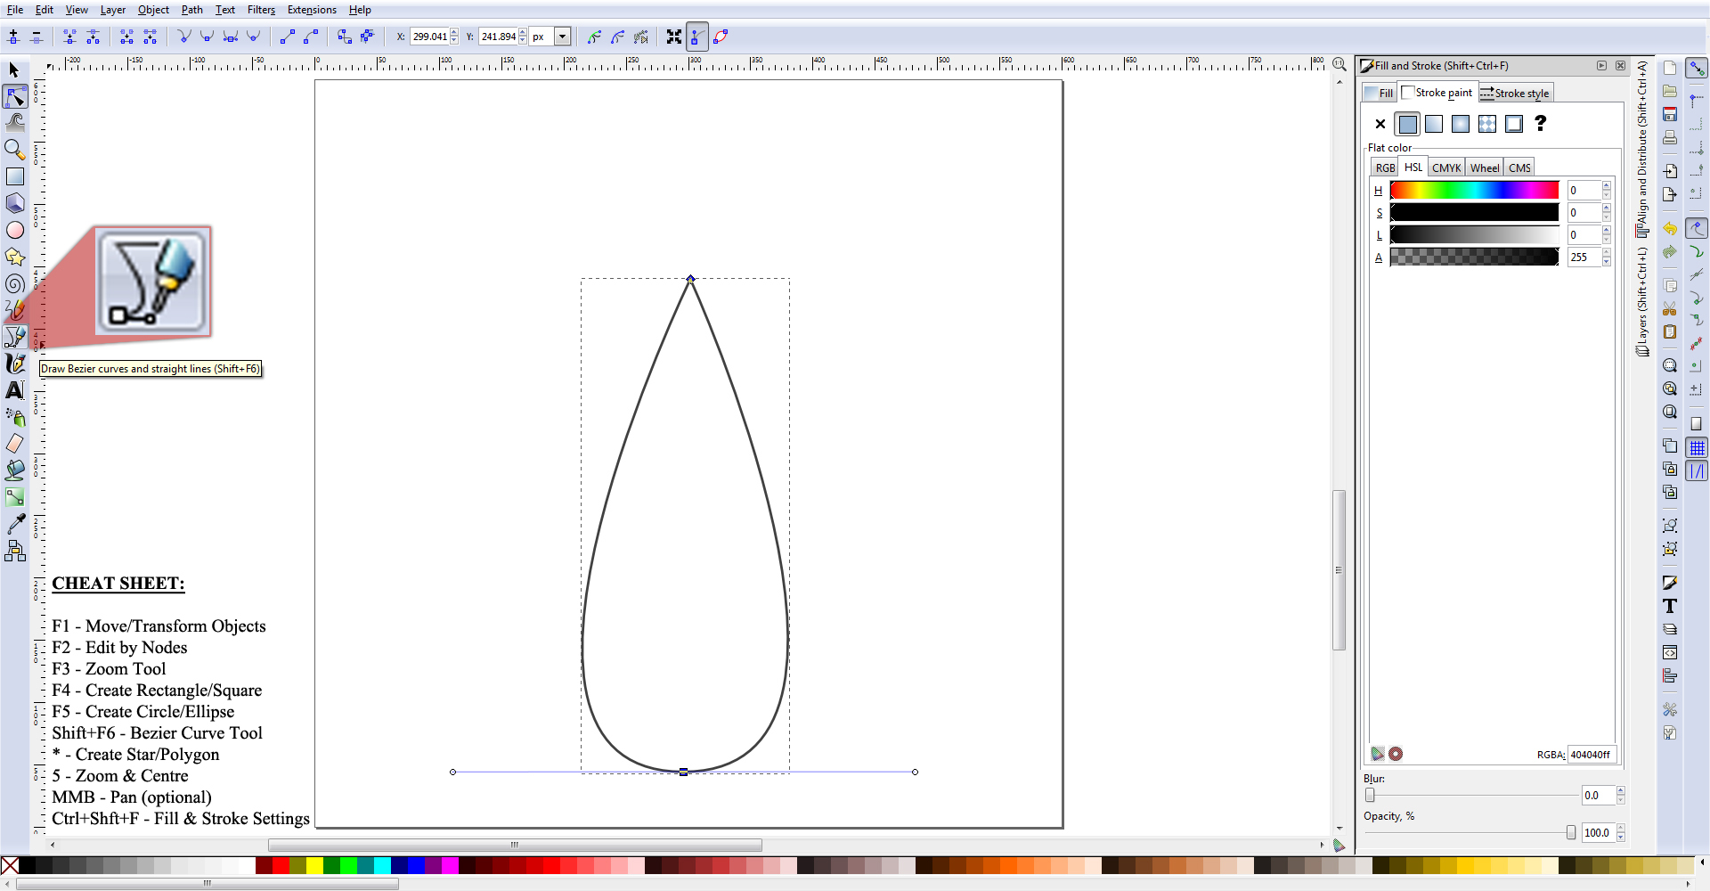1710x891 pixels.
Task: Select the Selector arrow tool
Action: 14,69
